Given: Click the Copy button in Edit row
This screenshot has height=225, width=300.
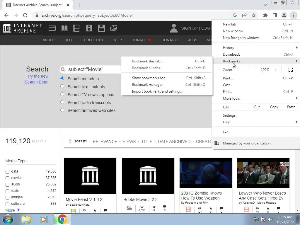Looking at the screenshot, I should [x=274, y=107].
